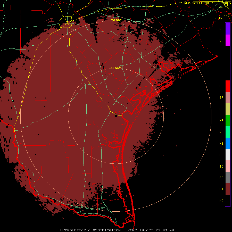Screen dimensions: 232x232
Task: Click the [CLAS] units label
Action: click(x=218, y=18)
